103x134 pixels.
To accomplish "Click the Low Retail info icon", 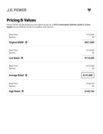I will [x=22, y=58].
